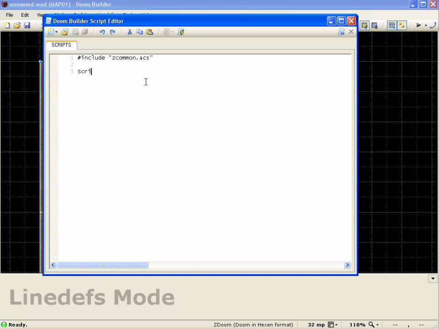Click ZDoom (Doom in Hexen format) label
Image resolution: width=439 pixels, height=329 pixels.
[253, 325]
